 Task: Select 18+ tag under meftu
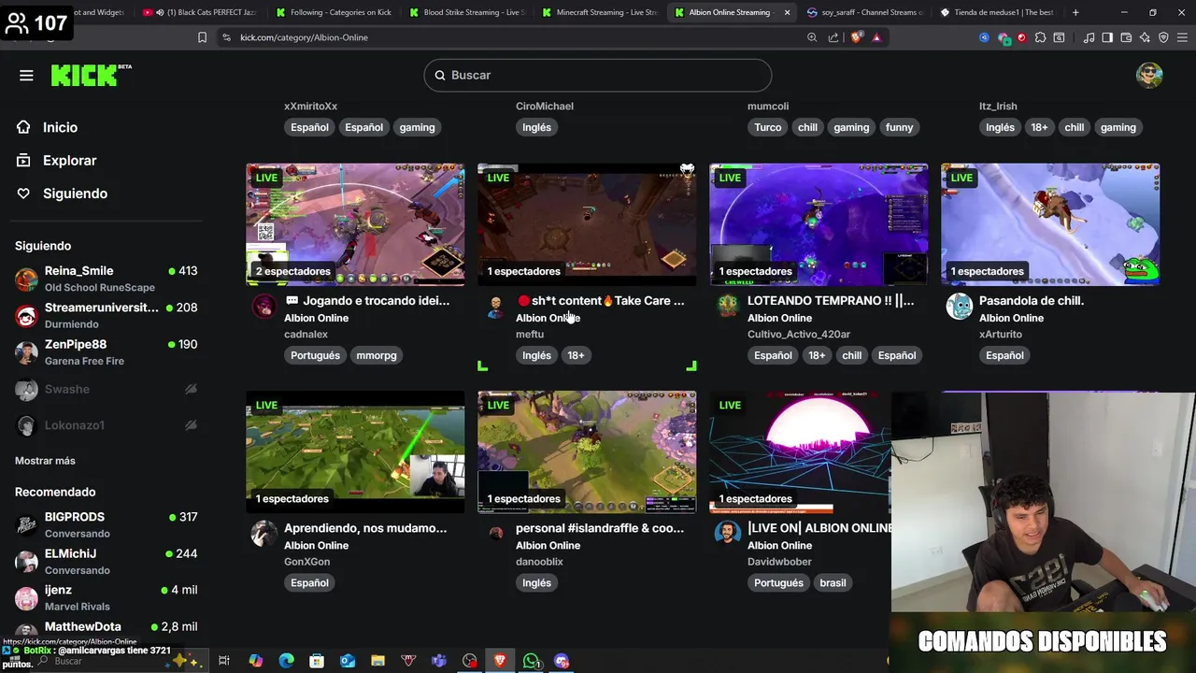(x=576, y=355)
